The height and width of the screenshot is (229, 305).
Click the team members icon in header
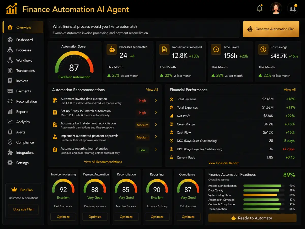tap(293, 9)
